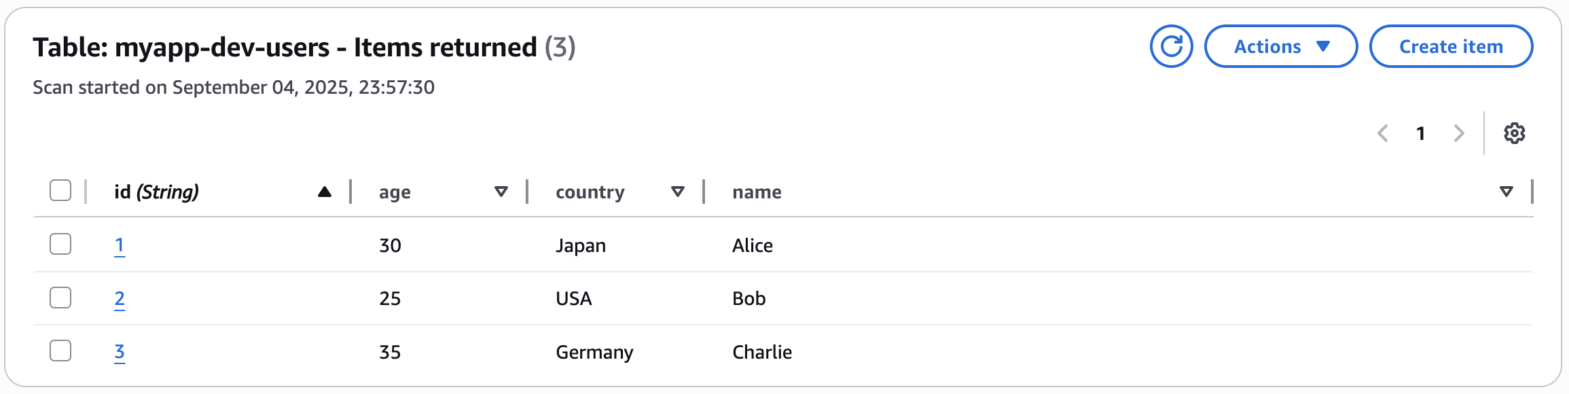Open item with id 1
The height and width of the screenshot is (394, 1569).
(120, 245)
